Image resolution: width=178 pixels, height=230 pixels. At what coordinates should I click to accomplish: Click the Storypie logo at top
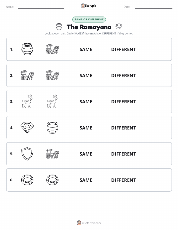coord(89,6)
